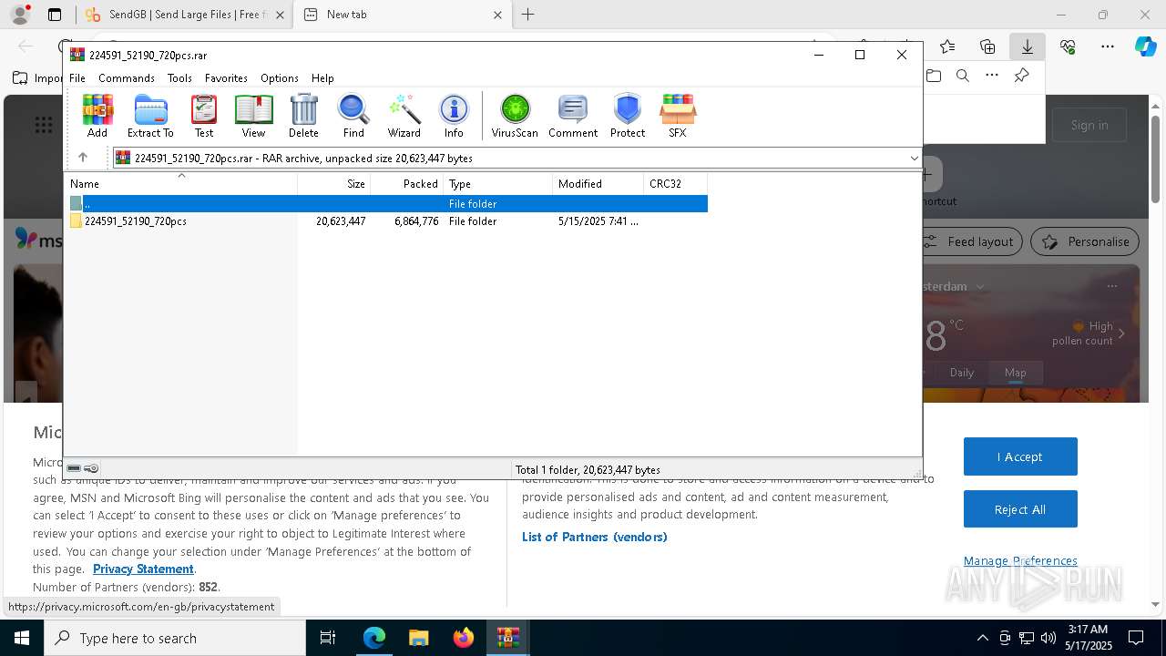Show archive Info
The width and height of the screenshot is (1166, 656).
point(454,116)
